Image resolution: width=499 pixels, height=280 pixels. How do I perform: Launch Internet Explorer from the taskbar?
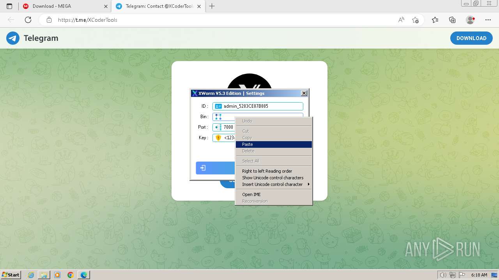tap(31, 275)
